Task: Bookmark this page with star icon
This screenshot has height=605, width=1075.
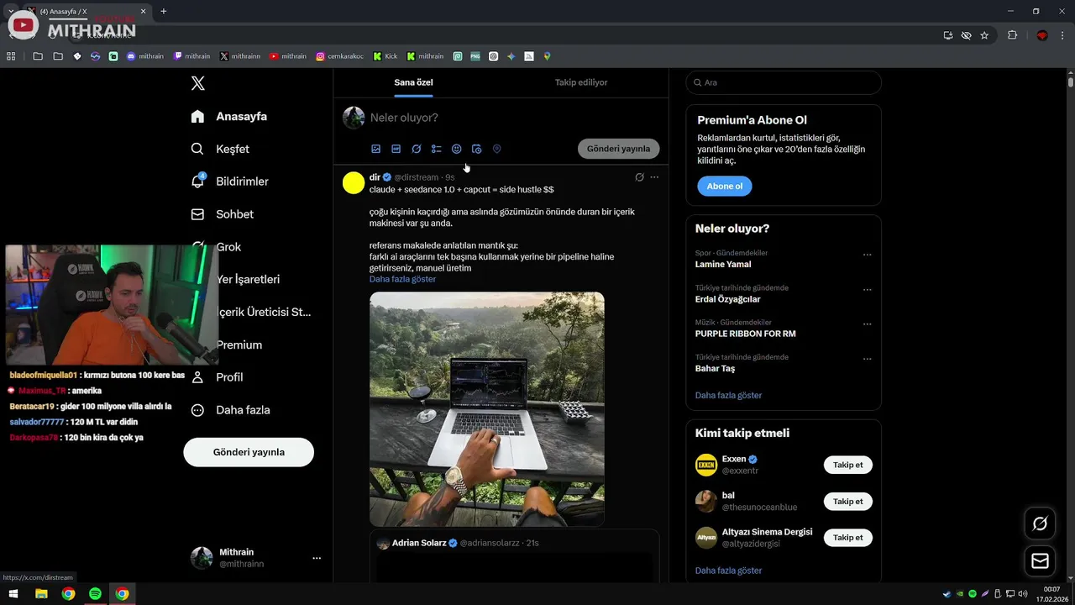Action: click(984, 35)
